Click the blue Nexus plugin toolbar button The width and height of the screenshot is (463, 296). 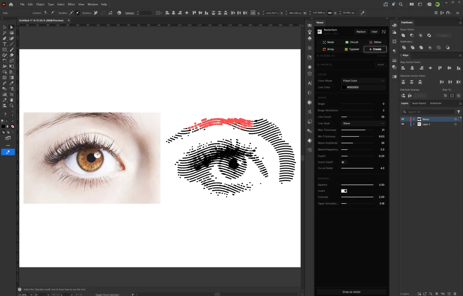tap(8, 152)
